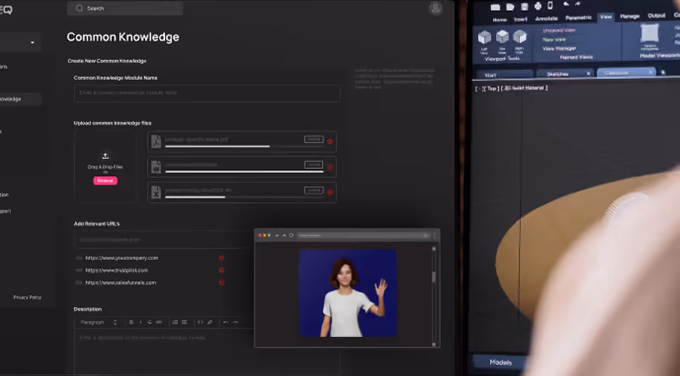680x376 pixels.
Task: Switch to the Parametric ribbon tab
Action: point(578,17)
